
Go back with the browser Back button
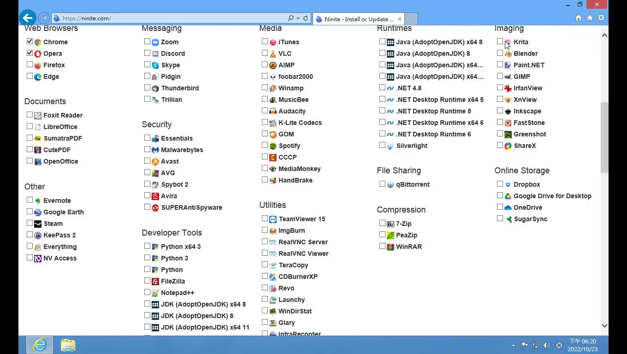pos(28,18)
